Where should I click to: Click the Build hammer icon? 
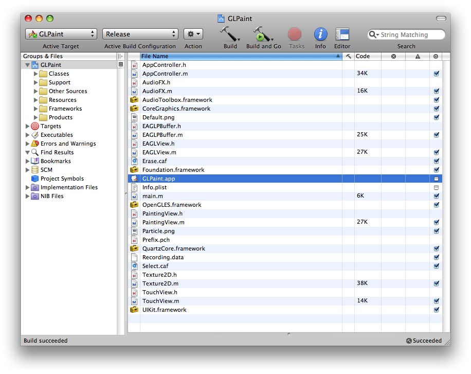pyautogui.click(x=230, y=33)
